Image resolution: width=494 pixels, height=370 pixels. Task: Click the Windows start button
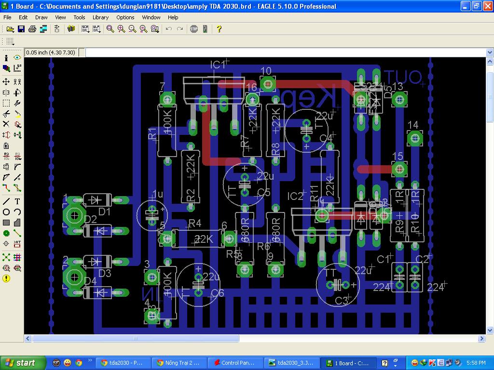tap(20, 363)
